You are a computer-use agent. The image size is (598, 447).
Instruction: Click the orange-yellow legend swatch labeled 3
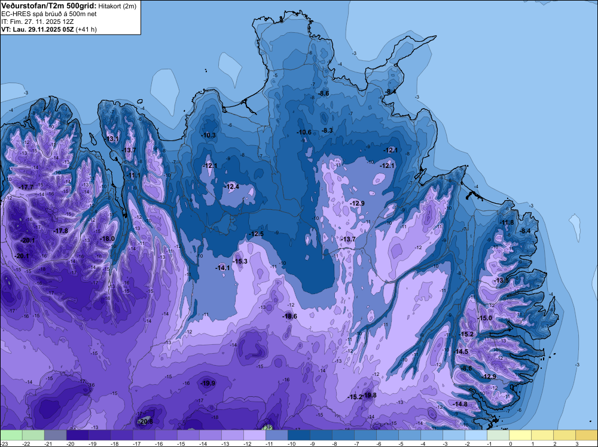pos(586,435)
